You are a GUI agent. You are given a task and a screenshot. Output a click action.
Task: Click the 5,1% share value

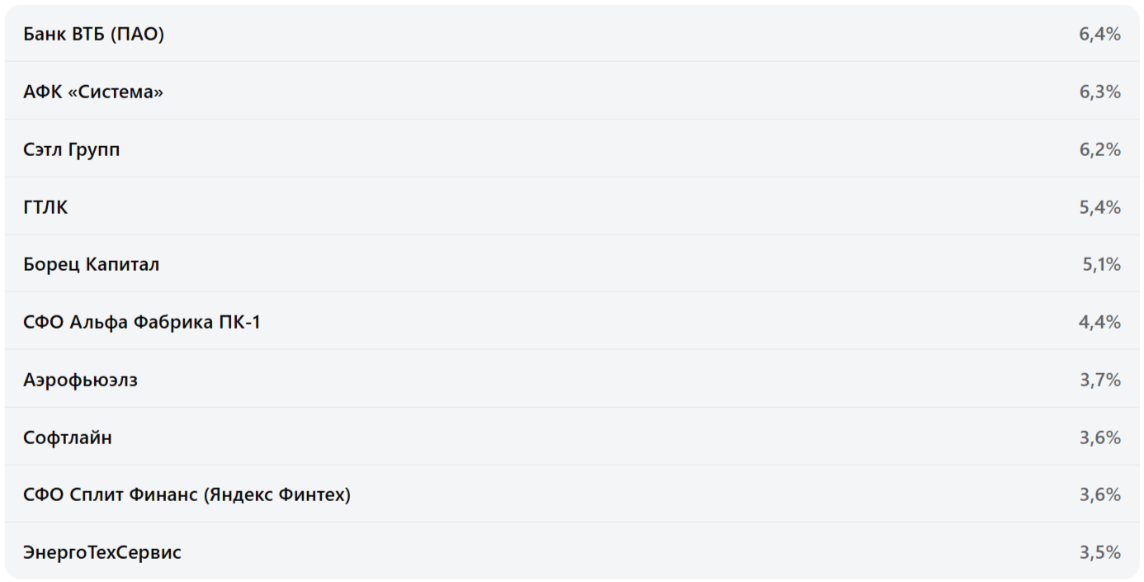pyautogui.click(x=1101, y=264)
